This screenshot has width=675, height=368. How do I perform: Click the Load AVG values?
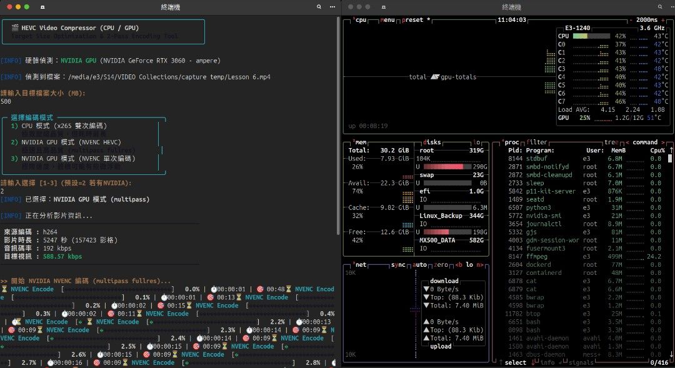click(x=632, y=110)
